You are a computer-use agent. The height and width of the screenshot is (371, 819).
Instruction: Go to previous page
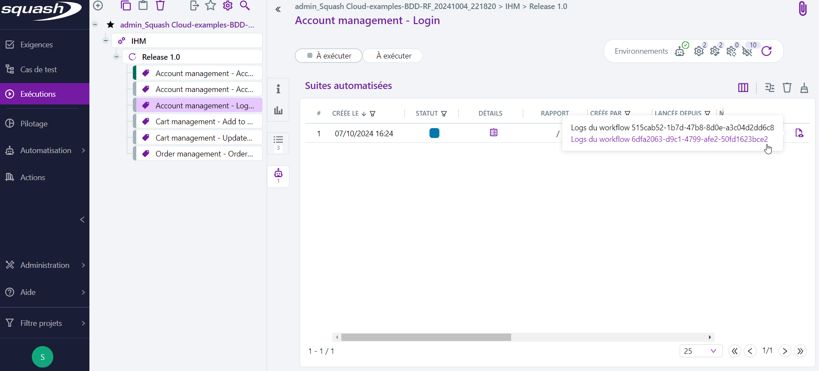click(x=750, y=351)
